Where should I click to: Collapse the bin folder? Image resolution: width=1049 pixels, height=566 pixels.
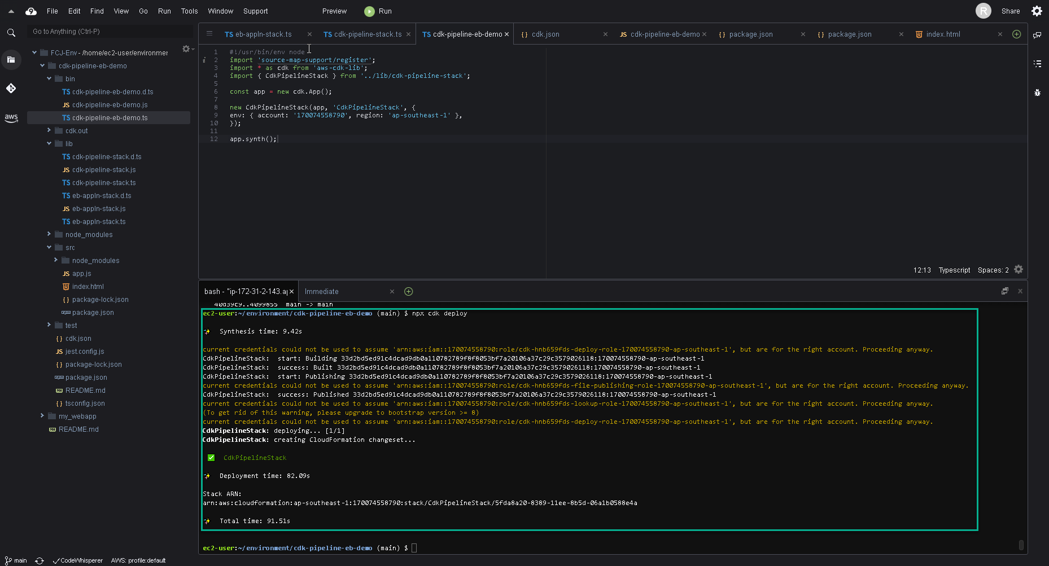point(49,78)
